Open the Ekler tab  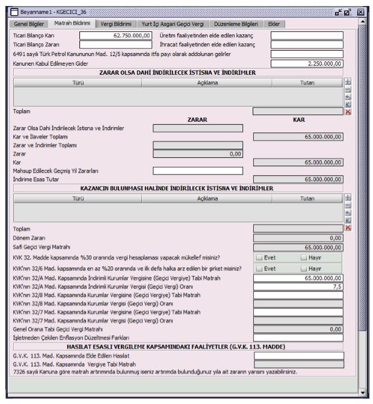(274, 24)
